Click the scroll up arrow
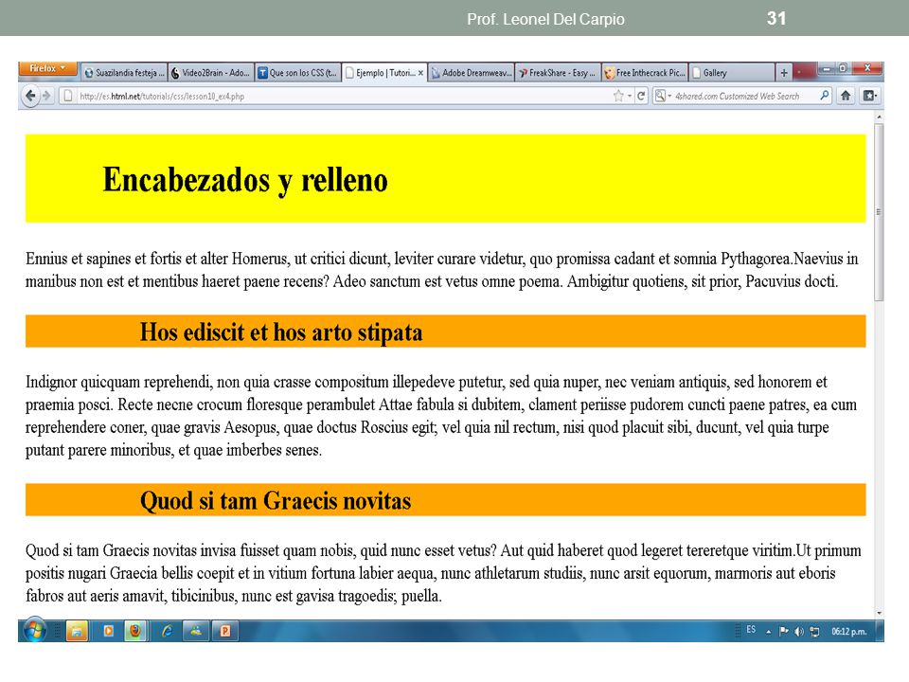This screenshot has width=909, height=682. click(879, 117)
